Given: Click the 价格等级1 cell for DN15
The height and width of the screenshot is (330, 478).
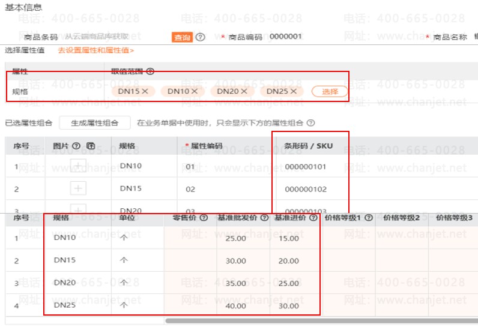Looking at the screenshot, I should 348,261.
